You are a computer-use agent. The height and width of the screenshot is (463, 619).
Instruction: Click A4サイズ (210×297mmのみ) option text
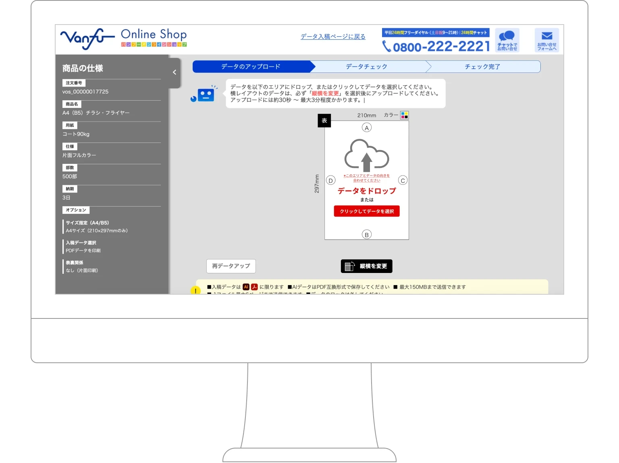point(97,231)
